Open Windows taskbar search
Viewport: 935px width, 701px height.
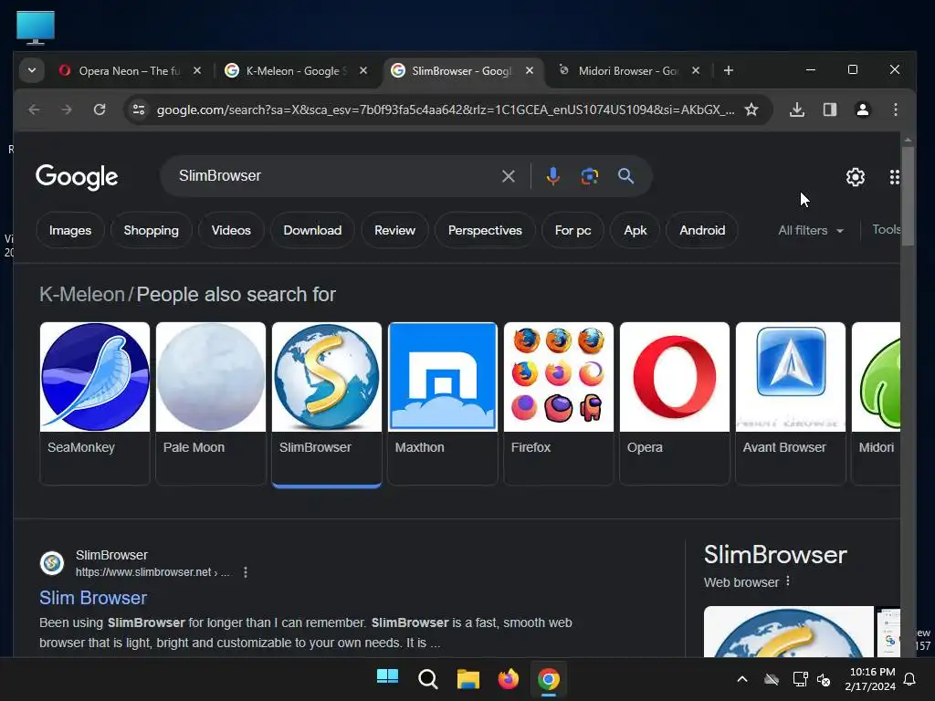(427, 678)
